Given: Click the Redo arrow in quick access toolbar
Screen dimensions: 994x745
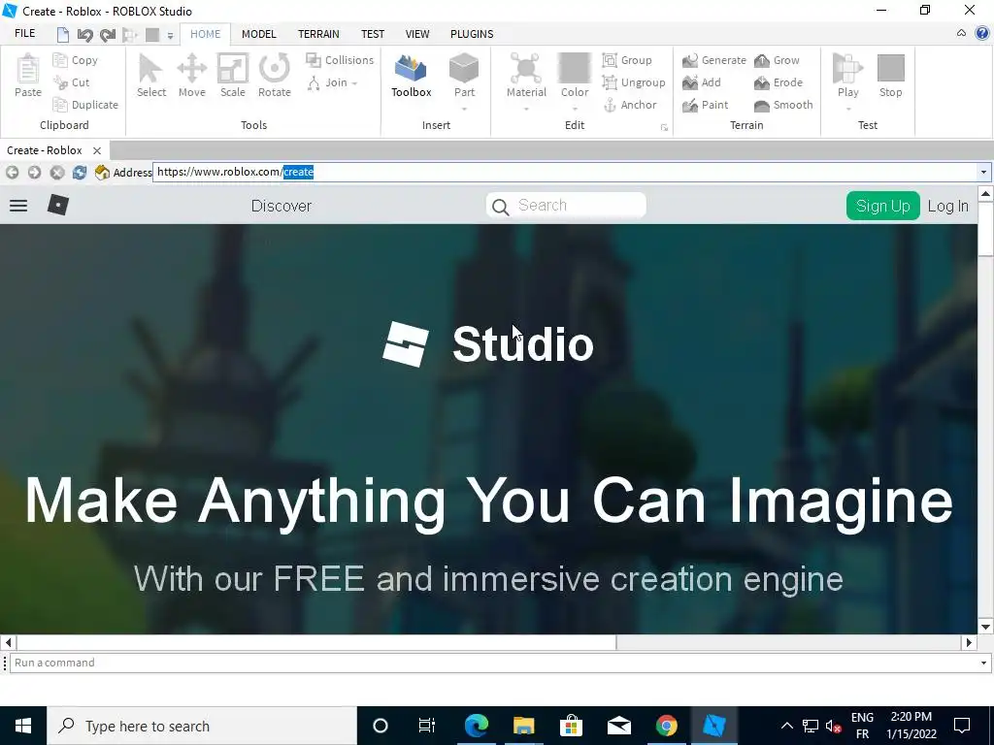Looking at the screenshot, I should coord(108,34).
